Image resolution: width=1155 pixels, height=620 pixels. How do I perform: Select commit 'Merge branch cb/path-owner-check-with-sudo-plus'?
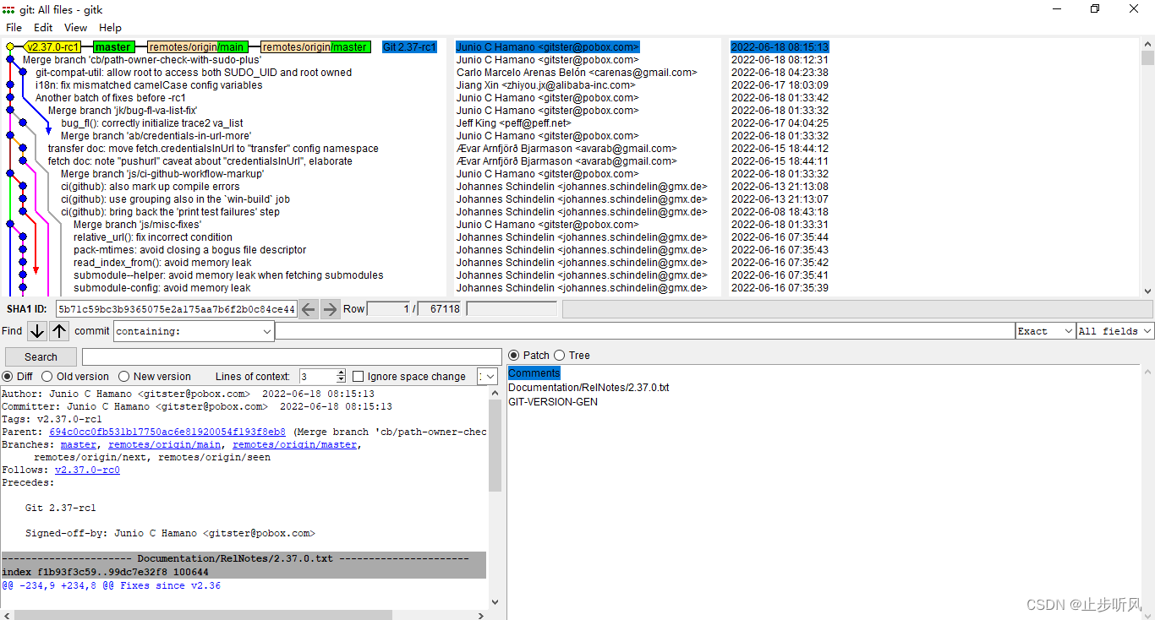coord(142,60)
